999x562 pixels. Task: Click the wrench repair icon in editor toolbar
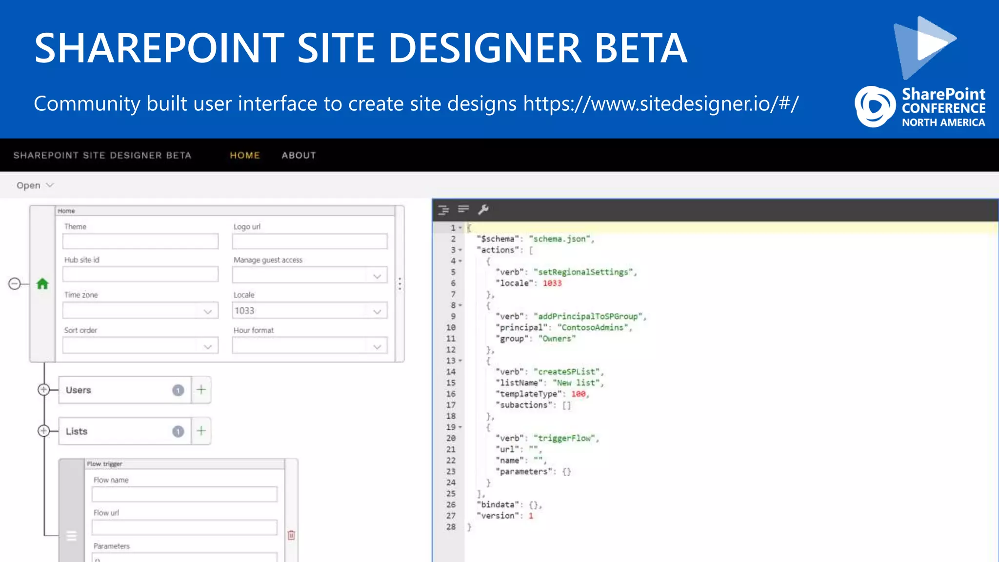coord(483,209)
